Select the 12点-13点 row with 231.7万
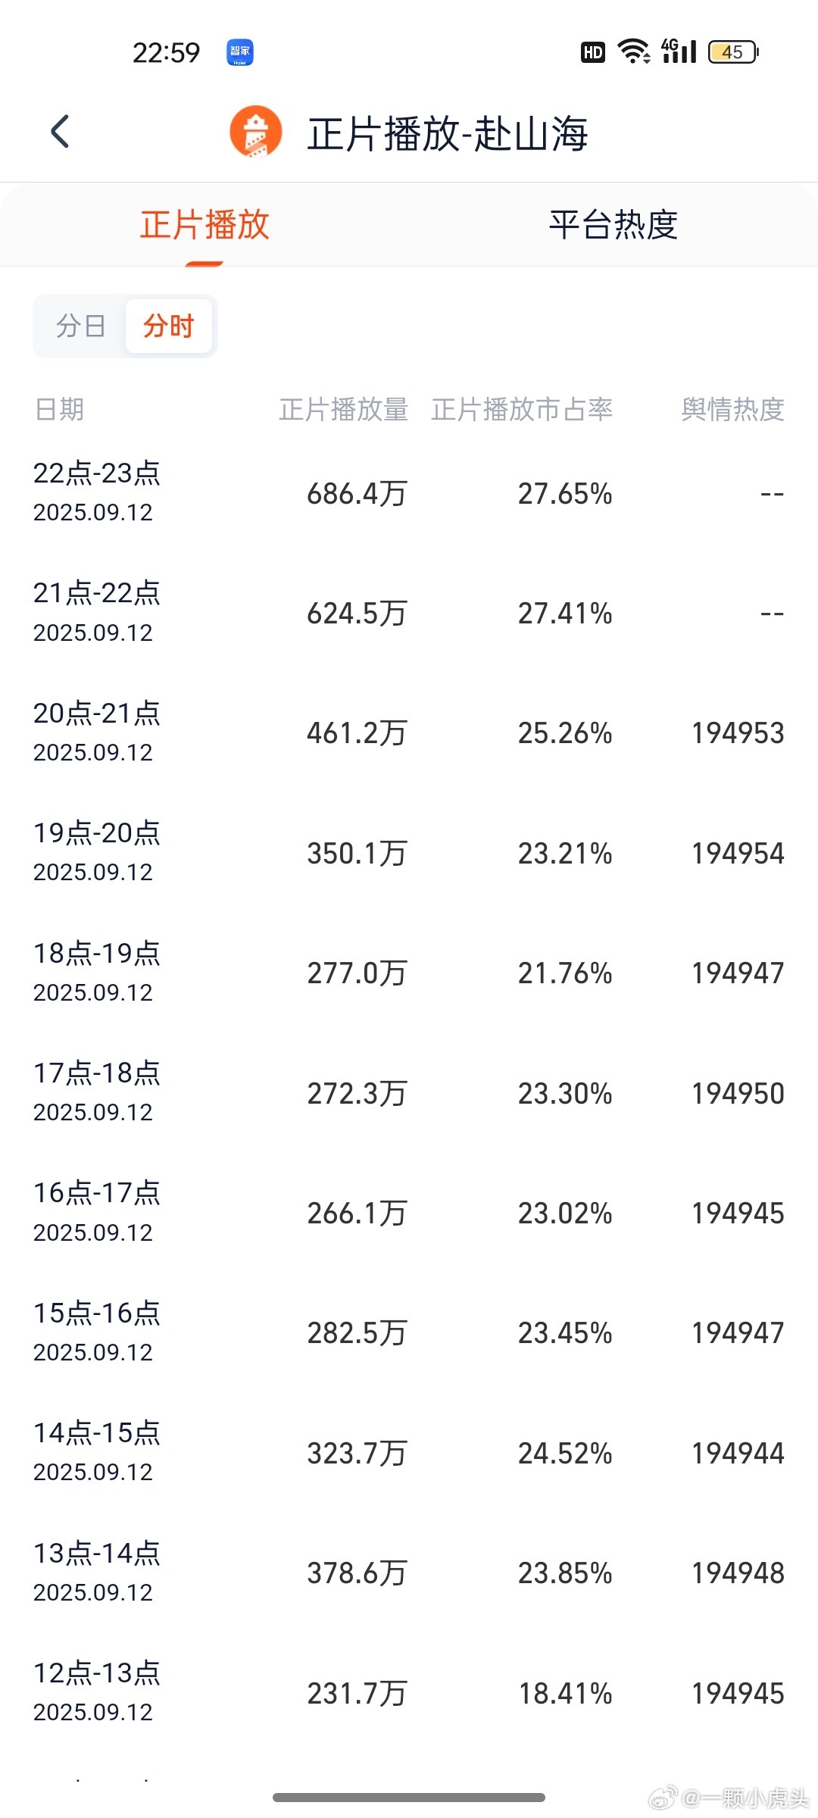The height and width of the screenshot is (1818, 818). (x=409, y=1692)
